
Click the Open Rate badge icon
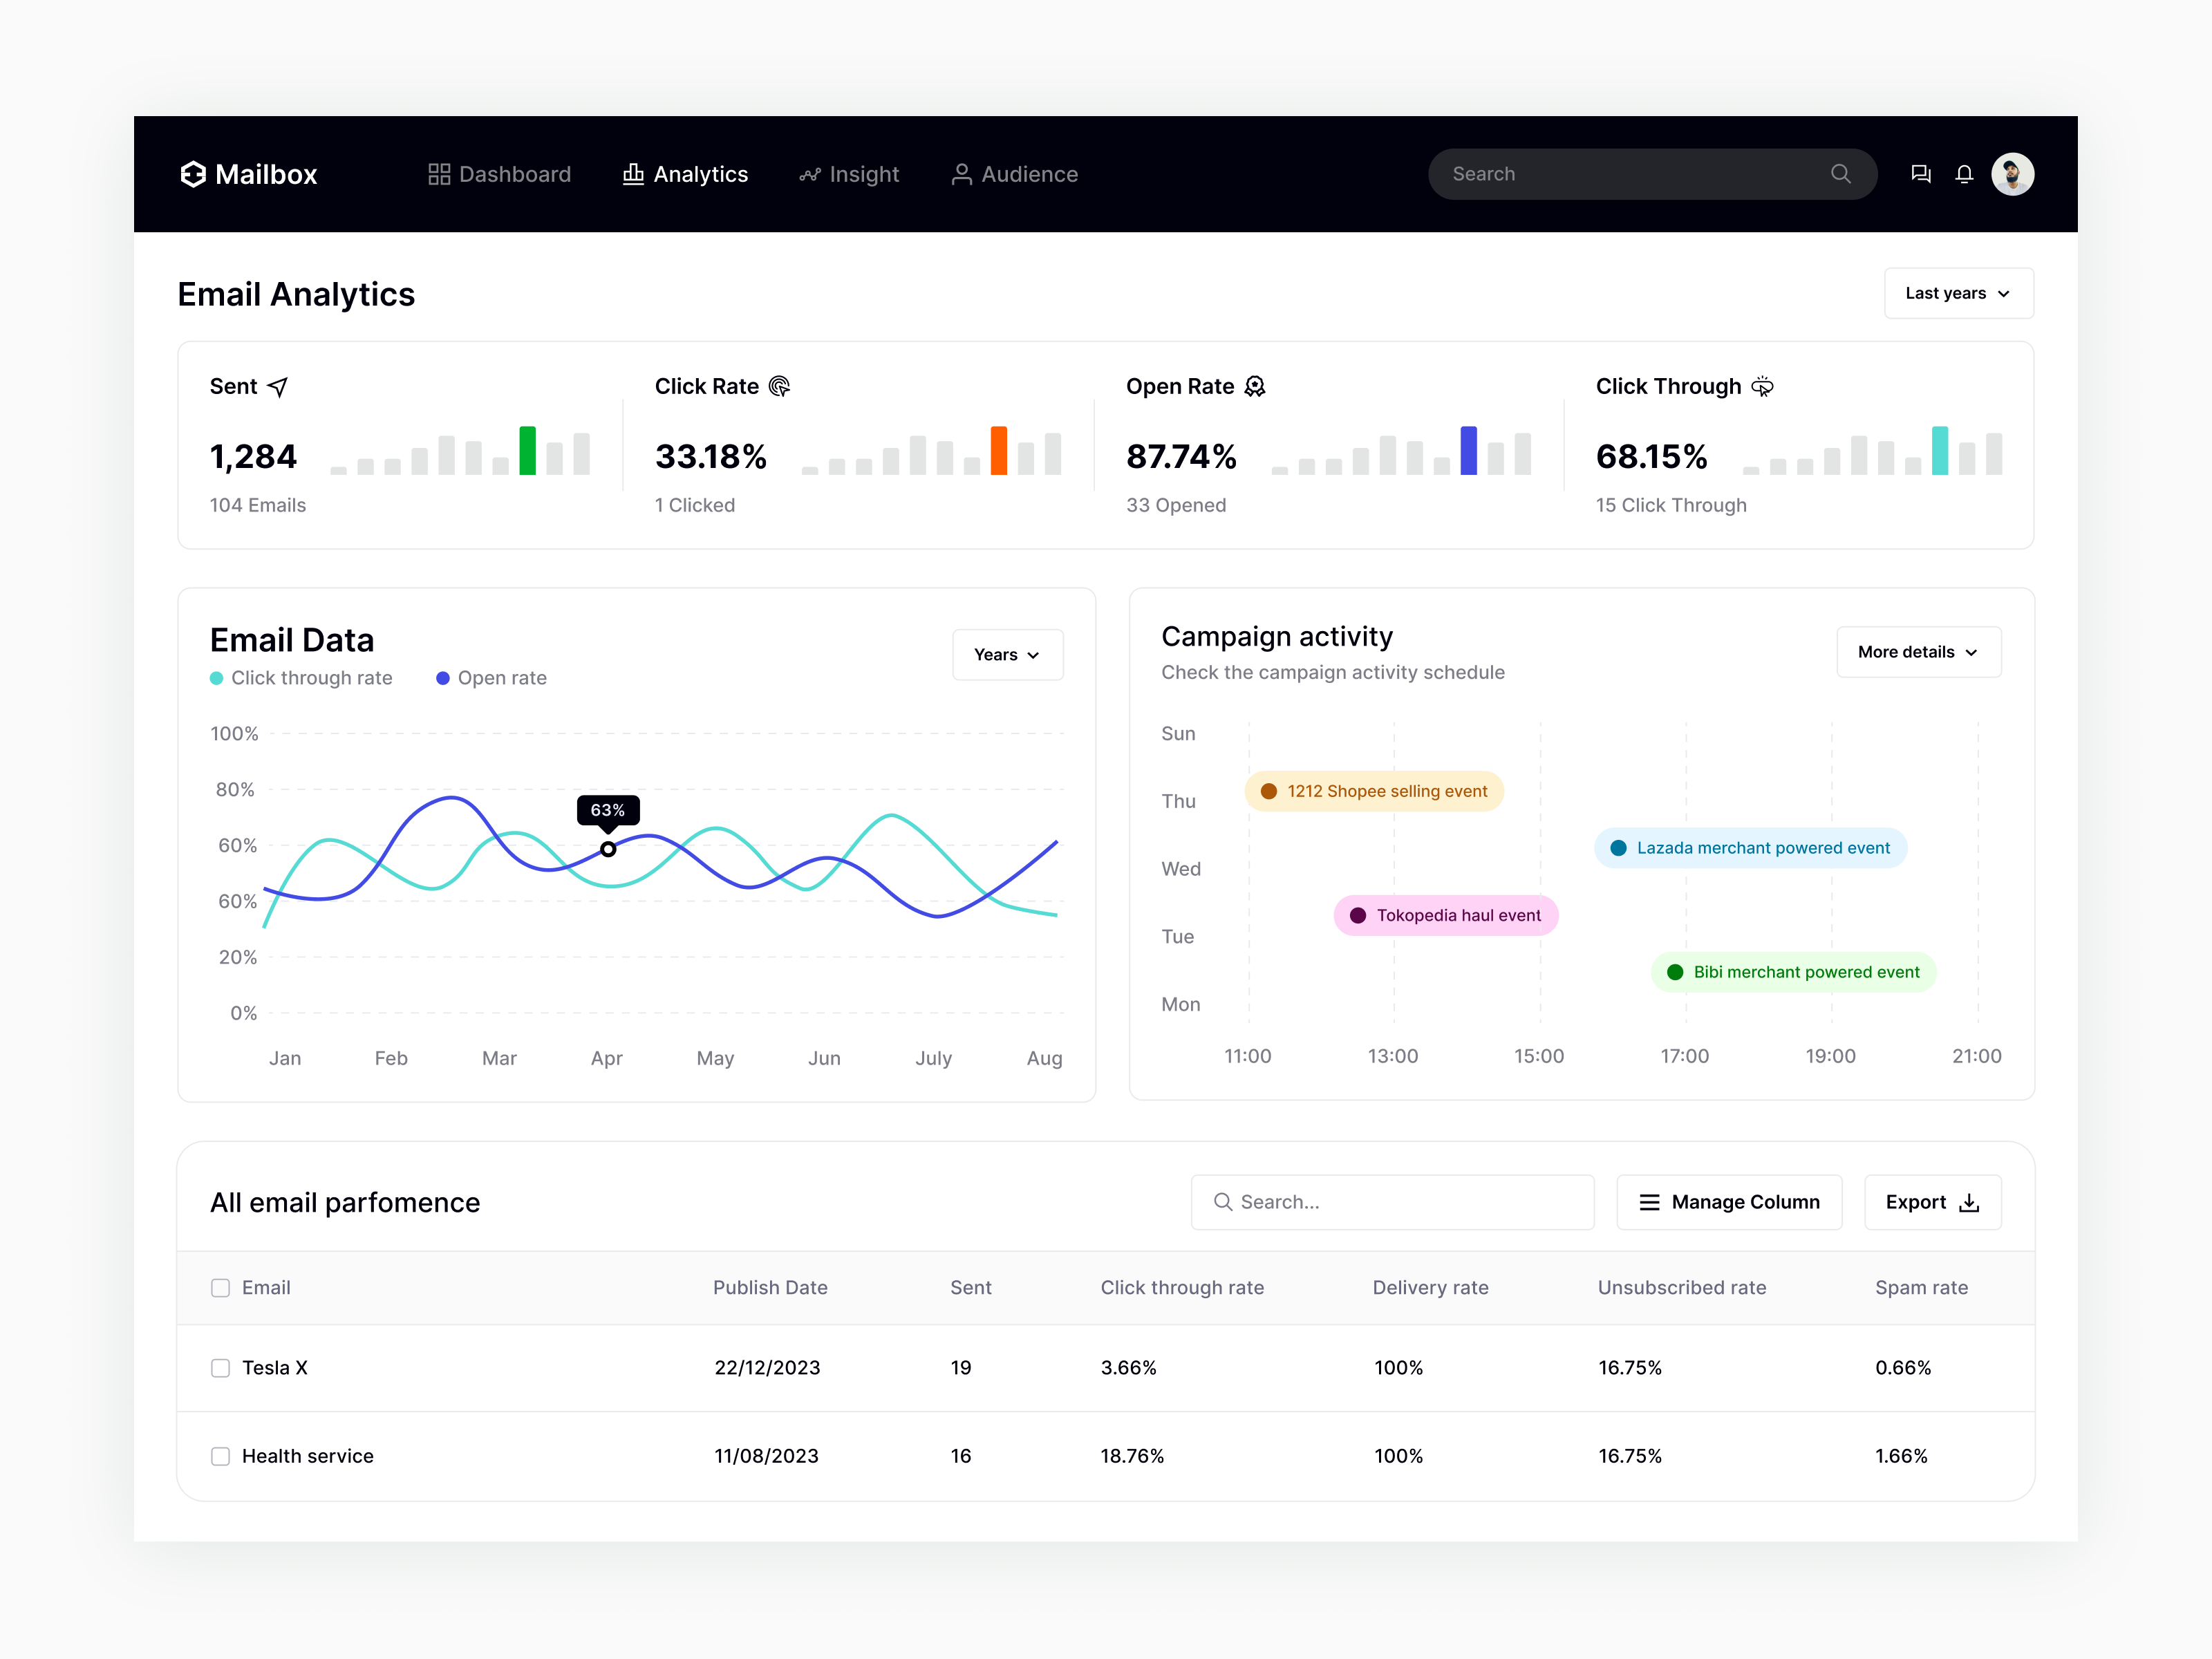click(1255, 385)
